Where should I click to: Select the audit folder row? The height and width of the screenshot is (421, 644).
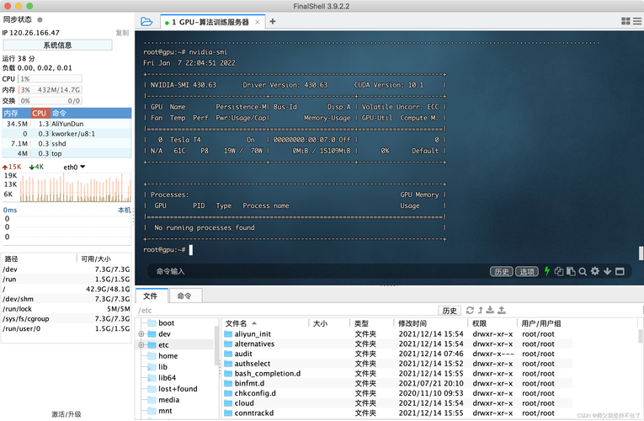click(x=397, y=354)
